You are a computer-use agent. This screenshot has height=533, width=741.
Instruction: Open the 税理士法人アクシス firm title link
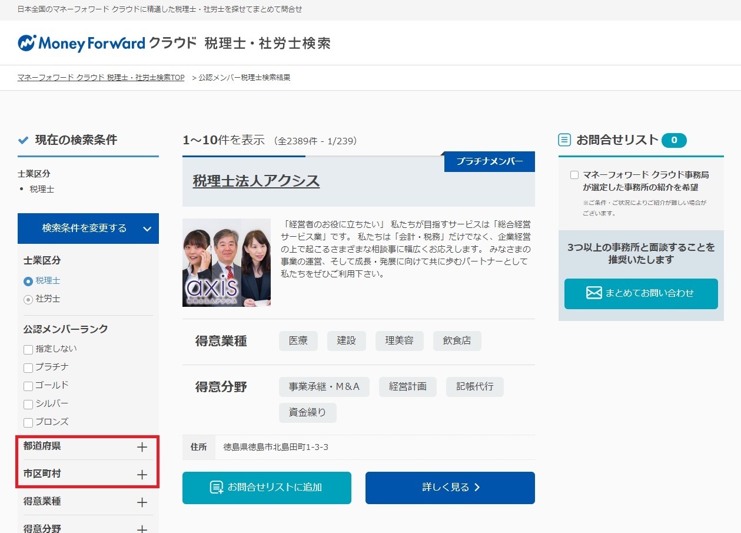pos(256,181)
